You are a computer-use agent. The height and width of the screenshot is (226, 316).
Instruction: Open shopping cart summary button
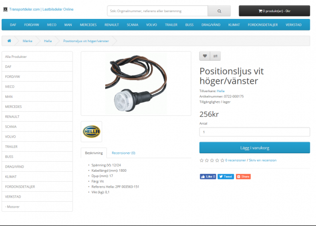[x=274, y=11]
